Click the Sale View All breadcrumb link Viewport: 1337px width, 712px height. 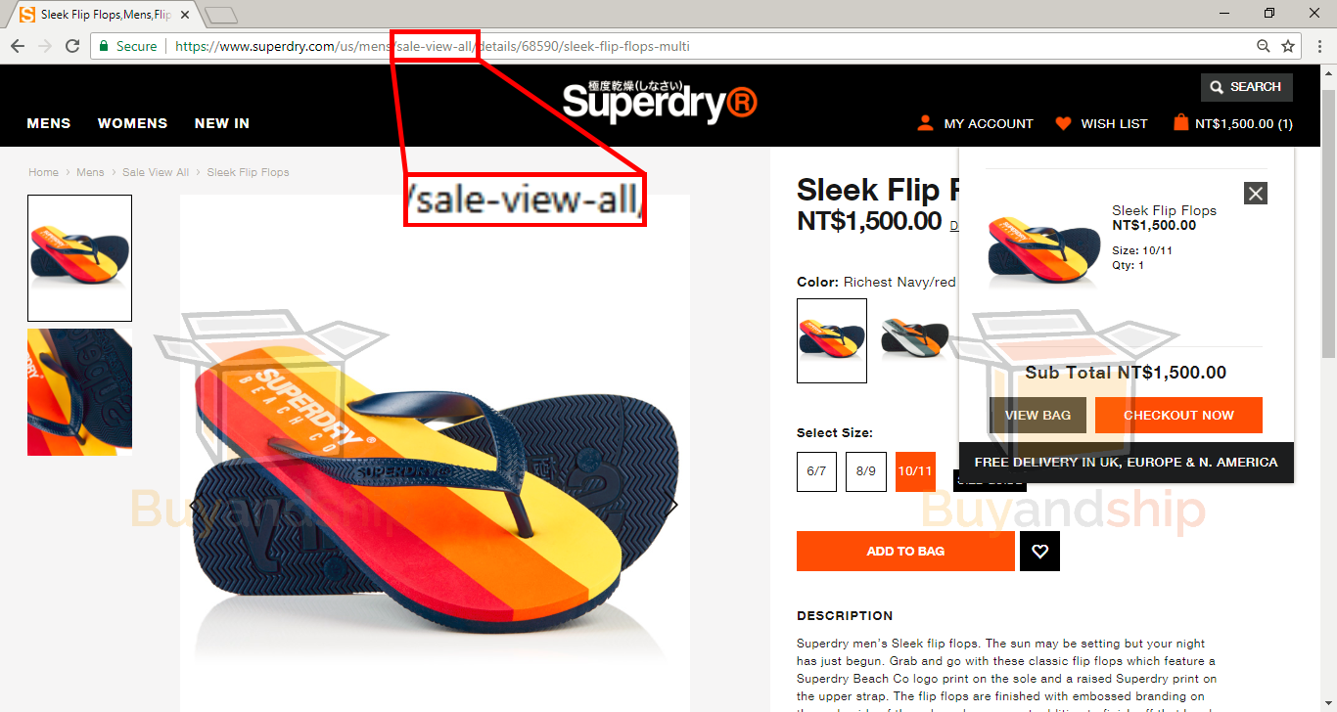click(156, 172)
